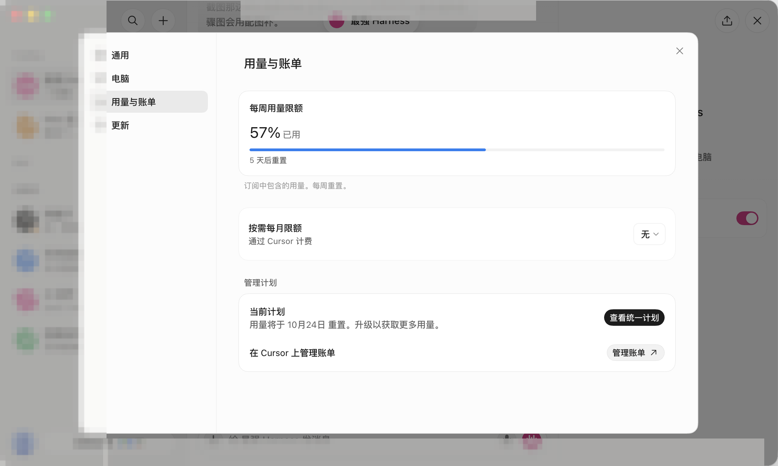
Task: Click the 管理计划 section label
Action: pos(260,283)
